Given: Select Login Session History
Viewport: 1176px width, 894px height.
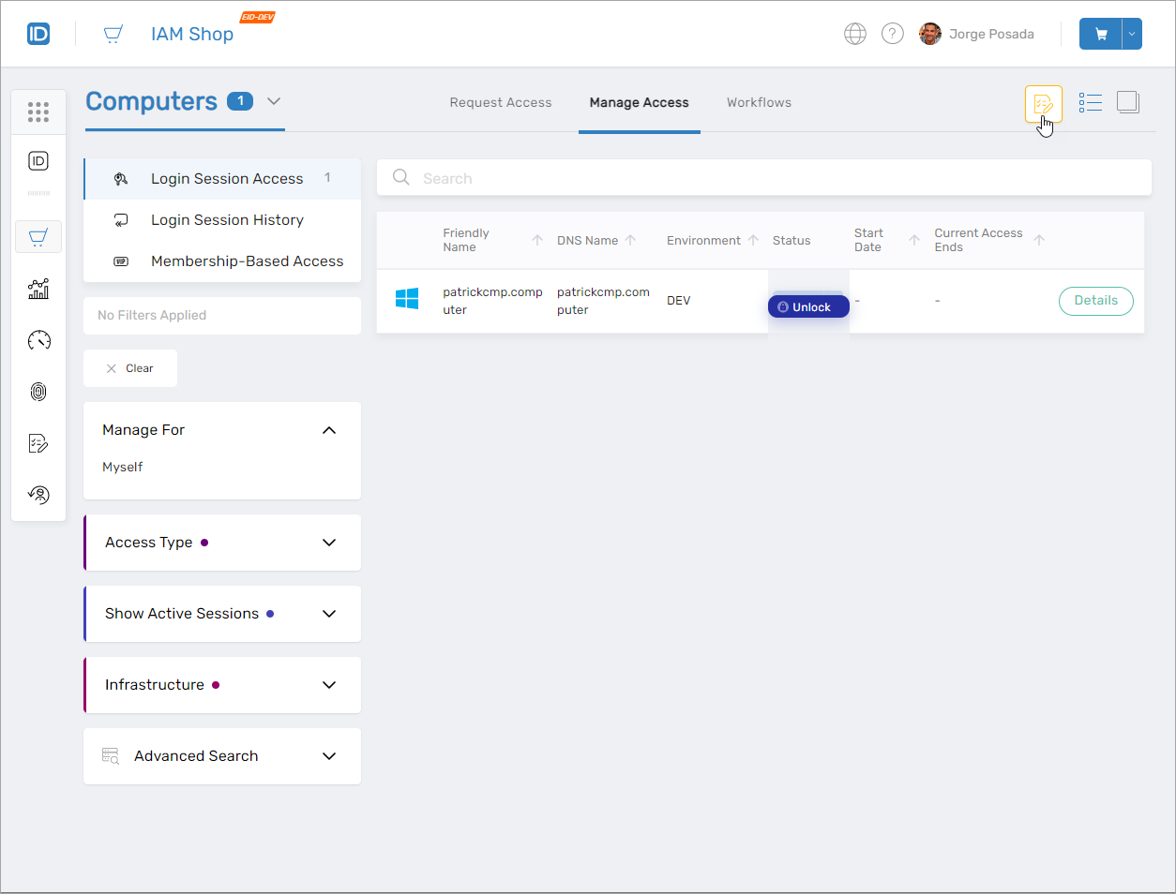Looking at the screenshot, I should [227, 220].
